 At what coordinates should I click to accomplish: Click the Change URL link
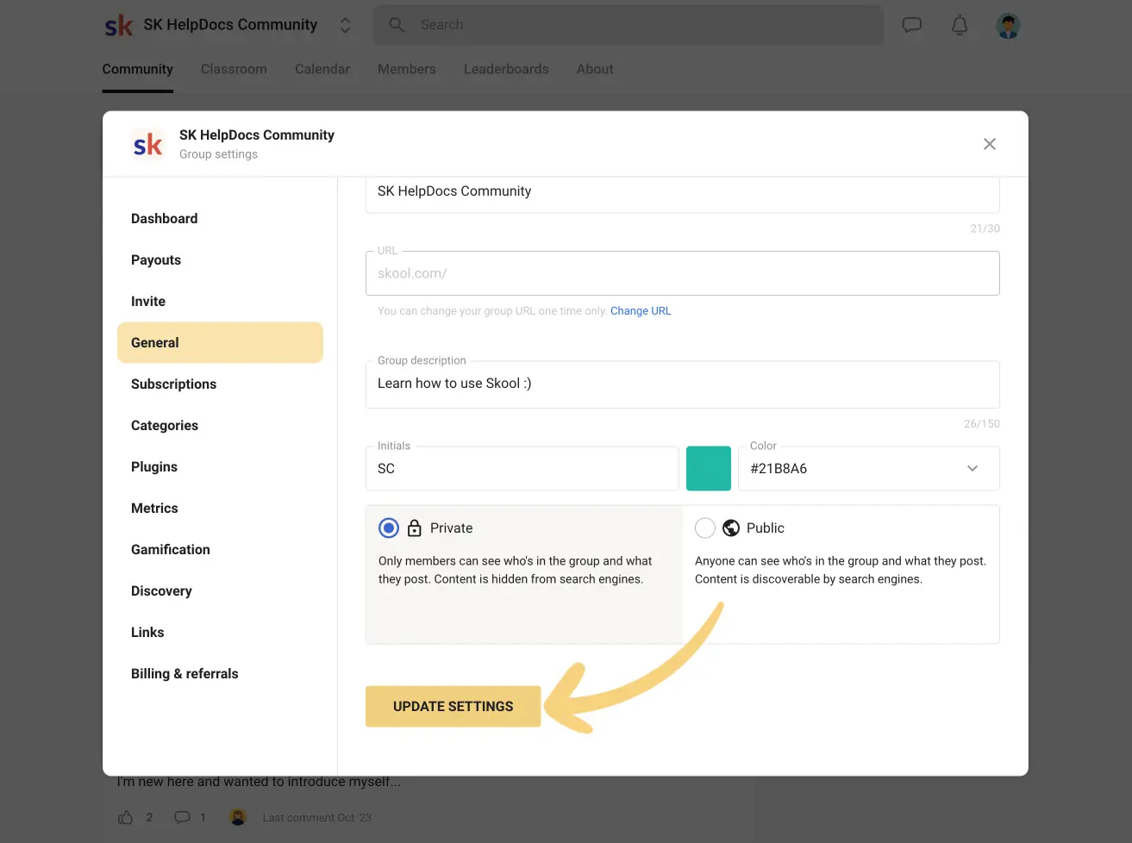641,311
